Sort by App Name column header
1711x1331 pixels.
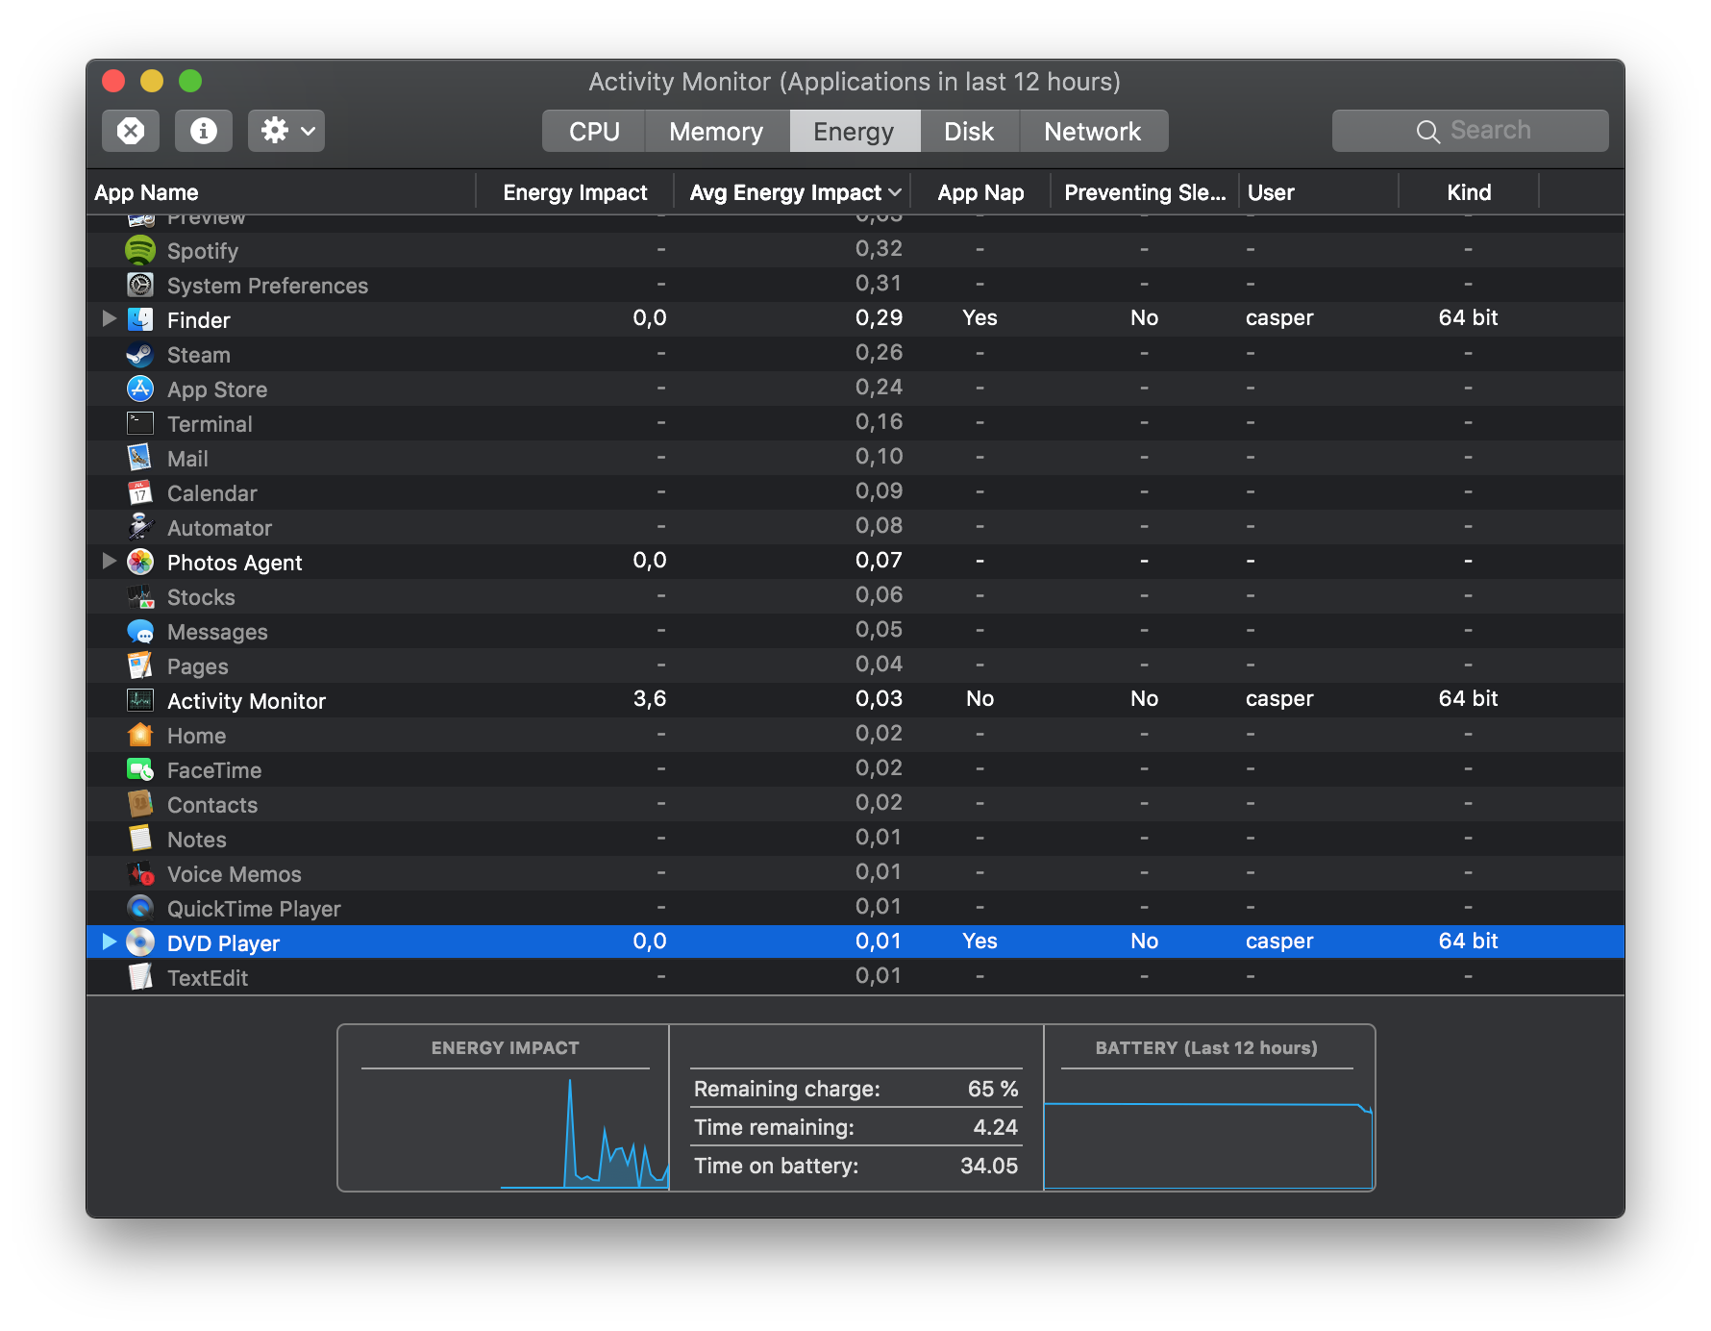pyautogui.click(x=281, y=192)
